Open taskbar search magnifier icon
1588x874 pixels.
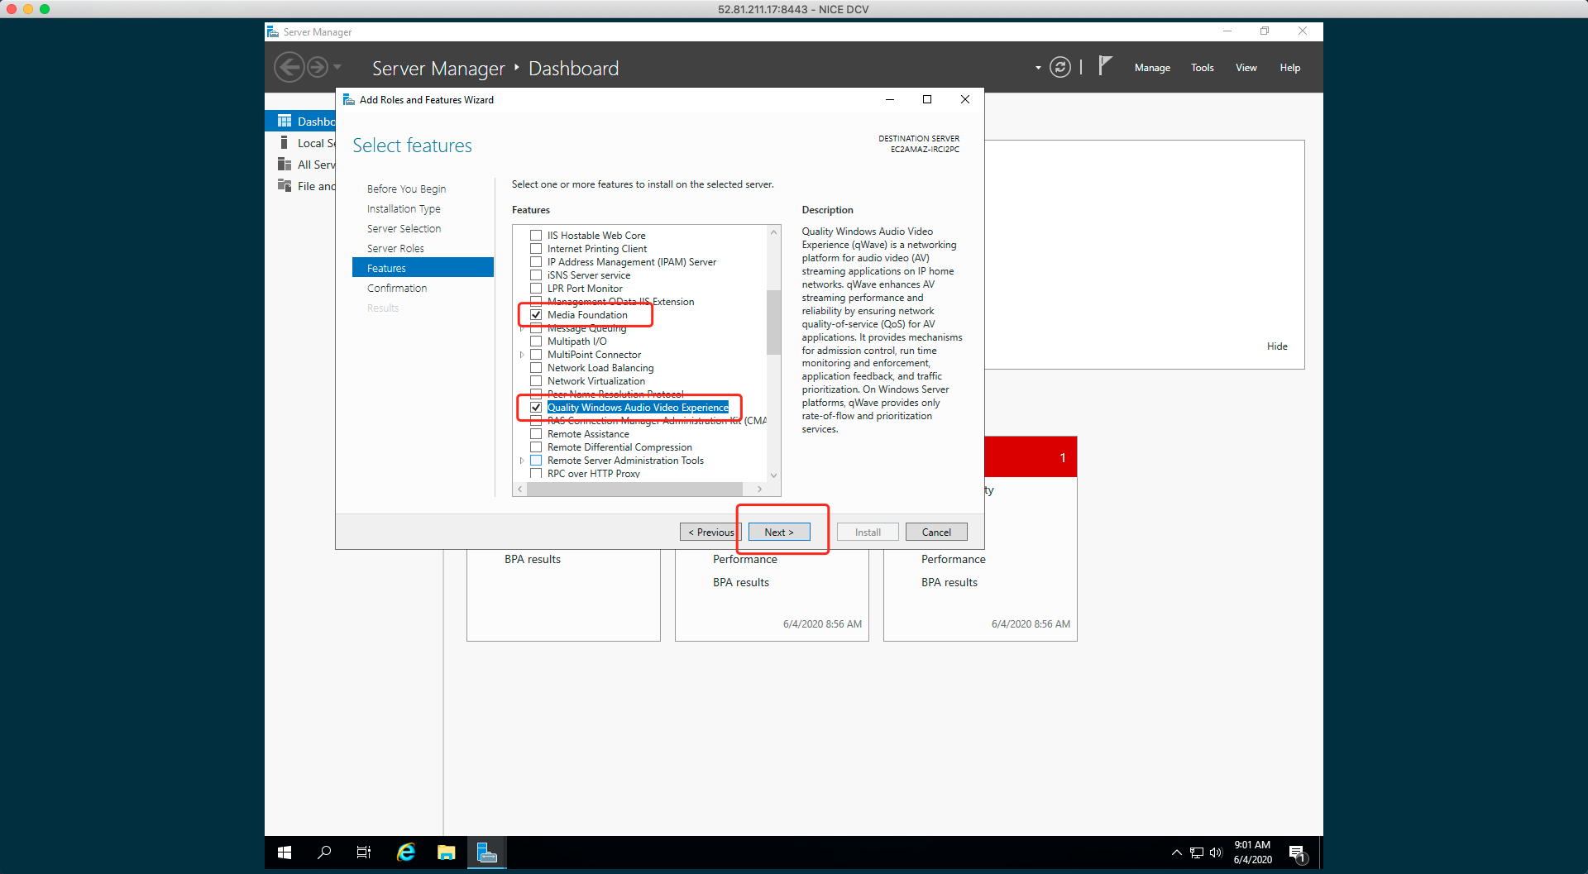point(324,853)
